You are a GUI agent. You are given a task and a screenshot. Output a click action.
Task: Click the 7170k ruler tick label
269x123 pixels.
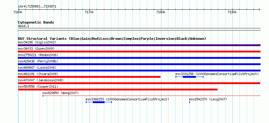(x=89, y=12)
